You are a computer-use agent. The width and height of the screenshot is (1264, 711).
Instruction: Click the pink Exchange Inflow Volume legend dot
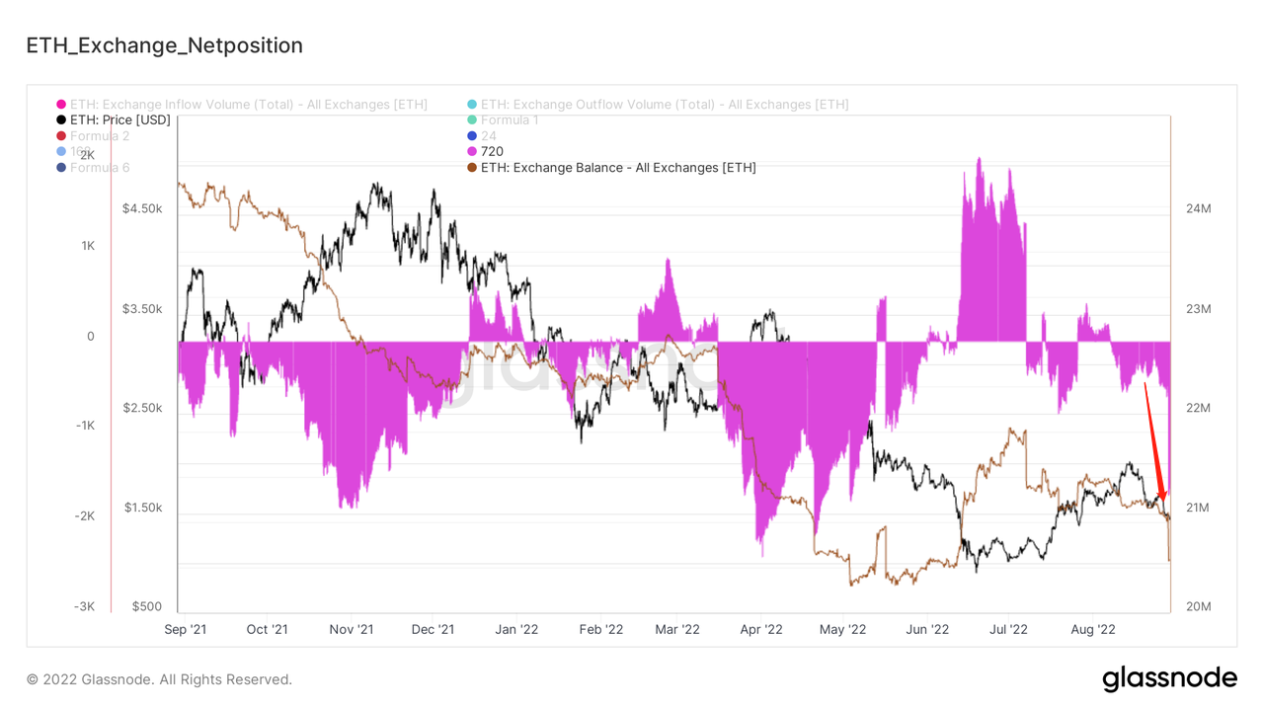61,105
